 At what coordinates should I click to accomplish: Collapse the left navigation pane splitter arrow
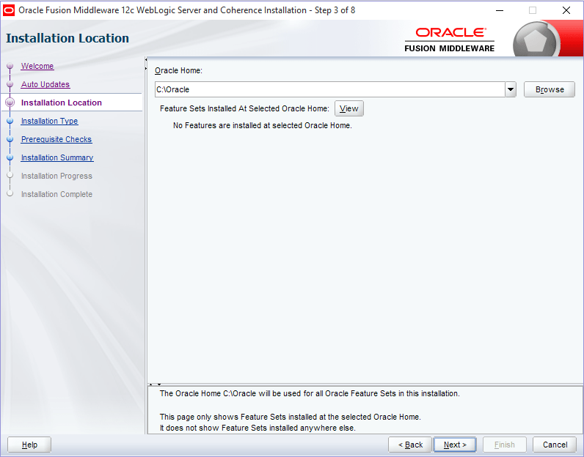[147, 62]
